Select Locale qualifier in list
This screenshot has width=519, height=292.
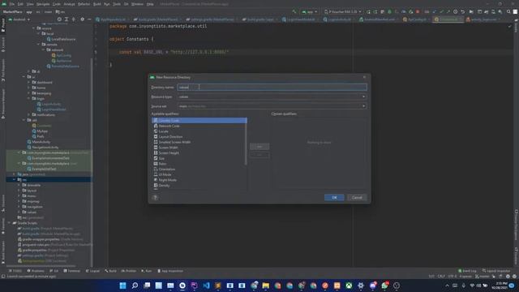tap(199, 131)
